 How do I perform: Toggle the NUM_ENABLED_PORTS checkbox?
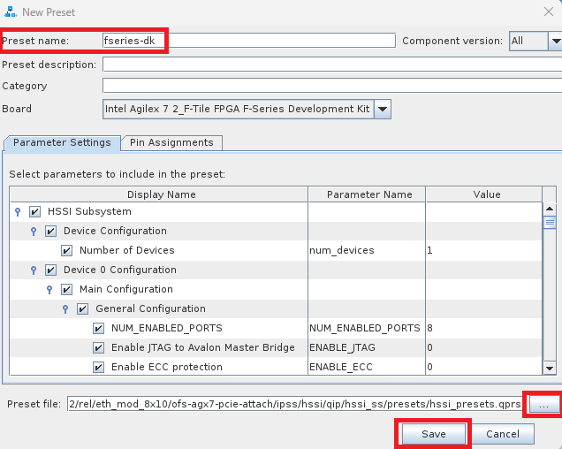(99, 328)
